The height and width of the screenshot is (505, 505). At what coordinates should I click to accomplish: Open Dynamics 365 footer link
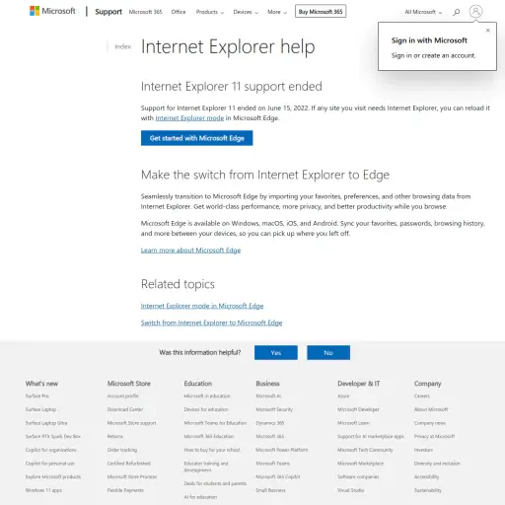click(x=270, y=423)
